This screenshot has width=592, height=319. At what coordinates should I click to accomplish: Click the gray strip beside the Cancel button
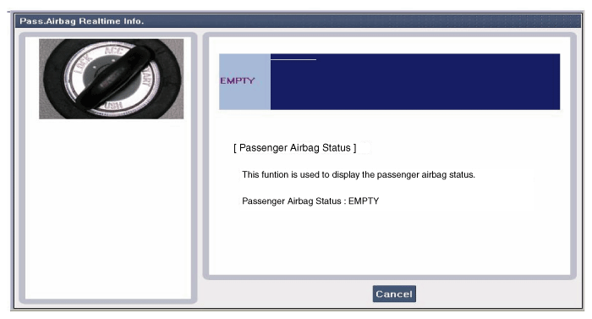click(x=287, y=294)
